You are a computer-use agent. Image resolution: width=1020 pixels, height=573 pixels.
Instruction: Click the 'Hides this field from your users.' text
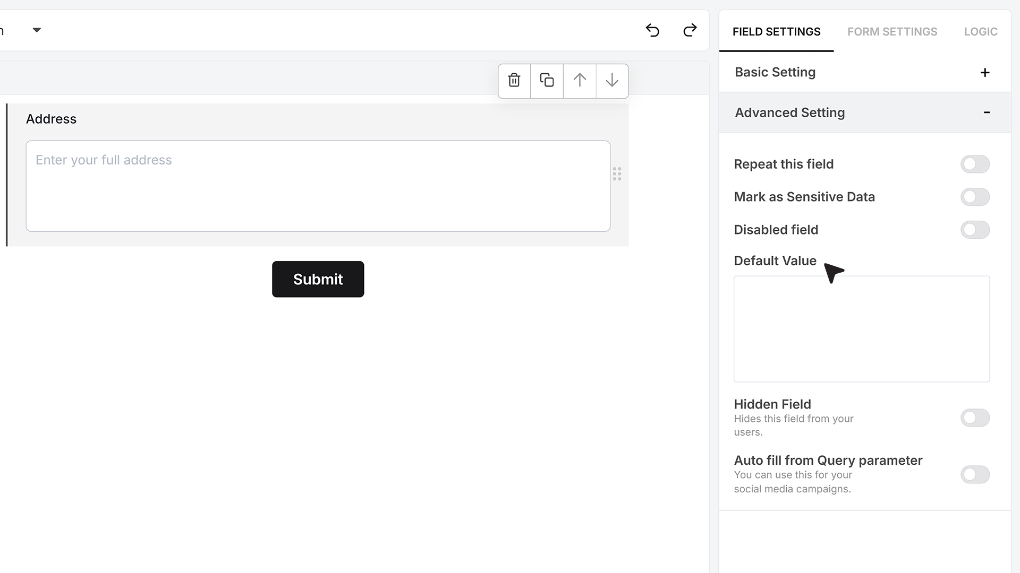point(794,426)
